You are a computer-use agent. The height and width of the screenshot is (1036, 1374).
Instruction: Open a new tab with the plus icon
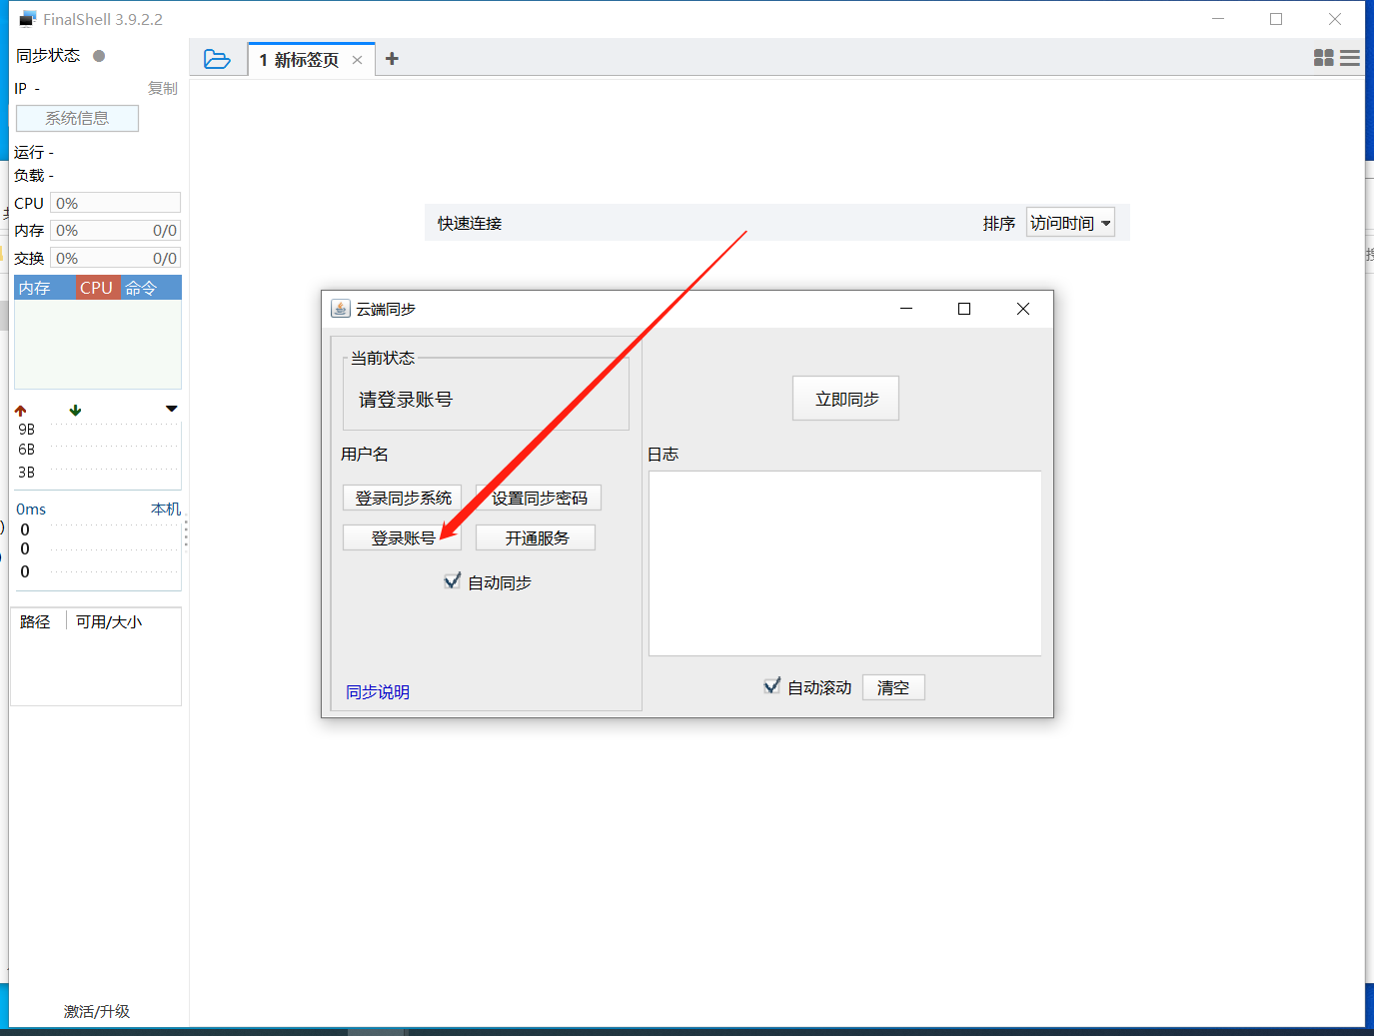point(392,59)
